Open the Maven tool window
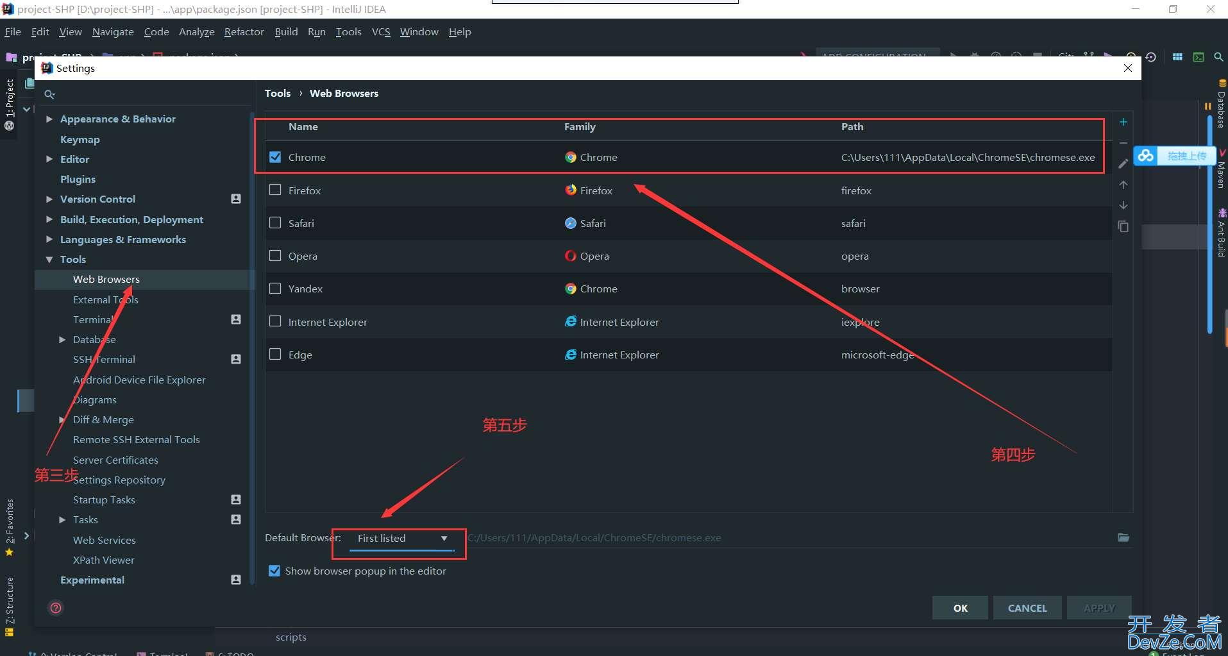 pos(1222,170)
